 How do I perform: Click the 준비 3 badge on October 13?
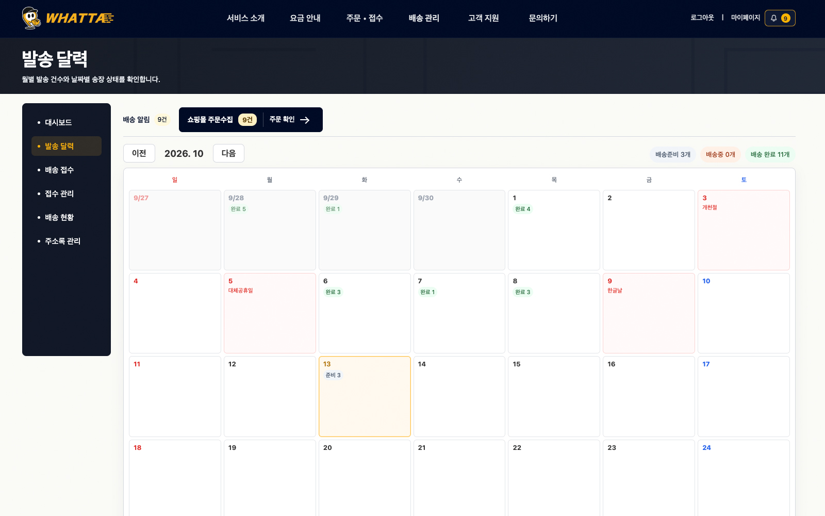coord(333,375)
